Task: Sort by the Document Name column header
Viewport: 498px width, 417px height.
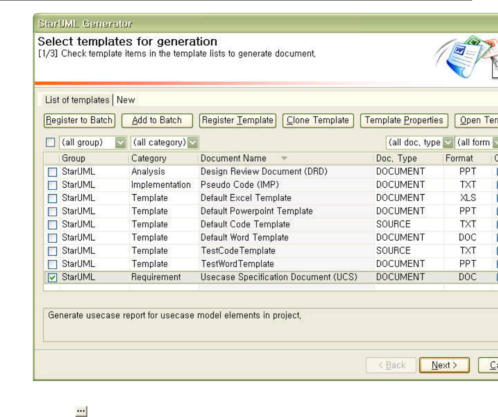Action: [286, 158]
